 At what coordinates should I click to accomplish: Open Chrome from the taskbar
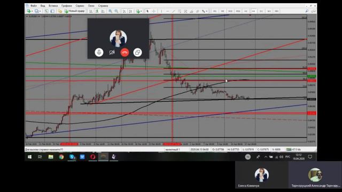(x=61, y=157)
